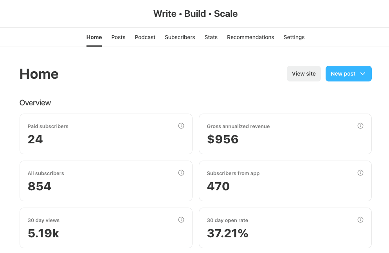Image resolution: width=389 pixels, height=253 pixels.
Task: Click info icon for Gross annualized revenue
Action: (360, 126)
